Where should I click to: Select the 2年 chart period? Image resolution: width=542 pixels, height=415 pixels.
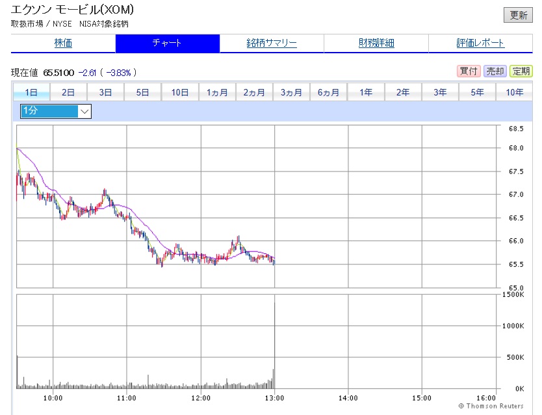coord(403,92)
